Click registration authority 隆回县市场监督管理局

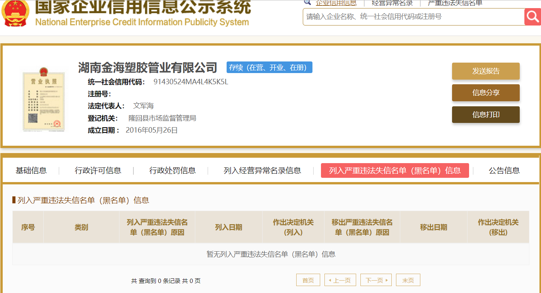[162, 118]
